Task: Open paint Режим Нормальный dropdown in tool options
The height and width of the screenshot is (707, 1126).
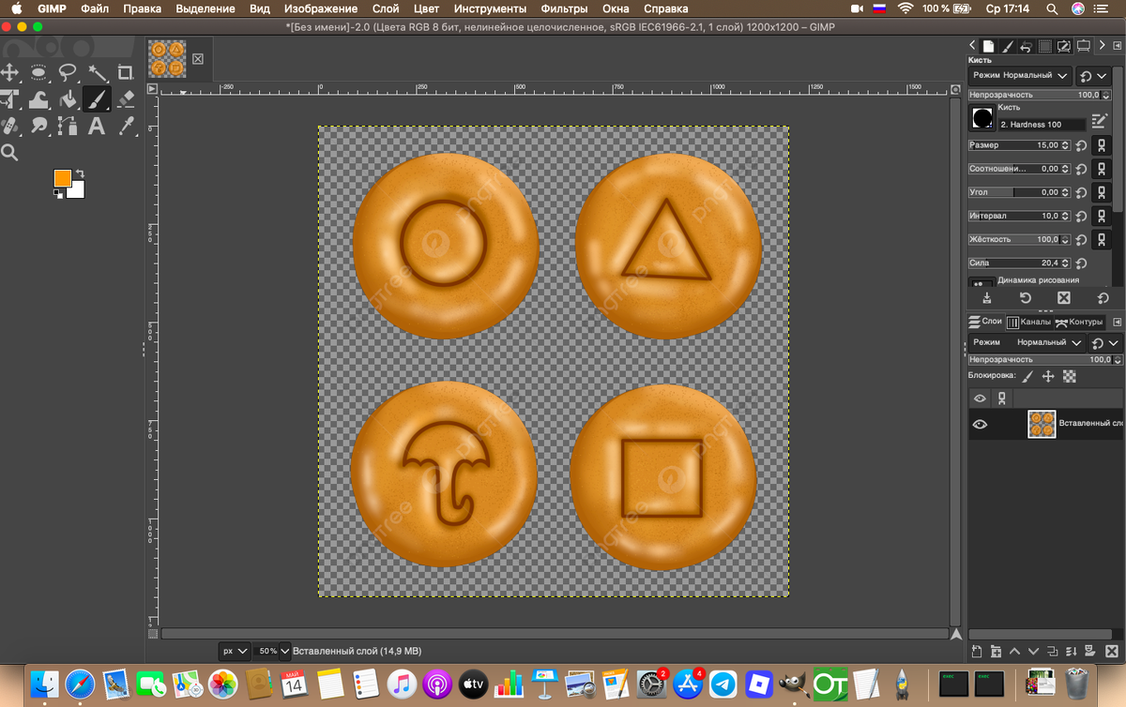Action: click(1020, 75)
